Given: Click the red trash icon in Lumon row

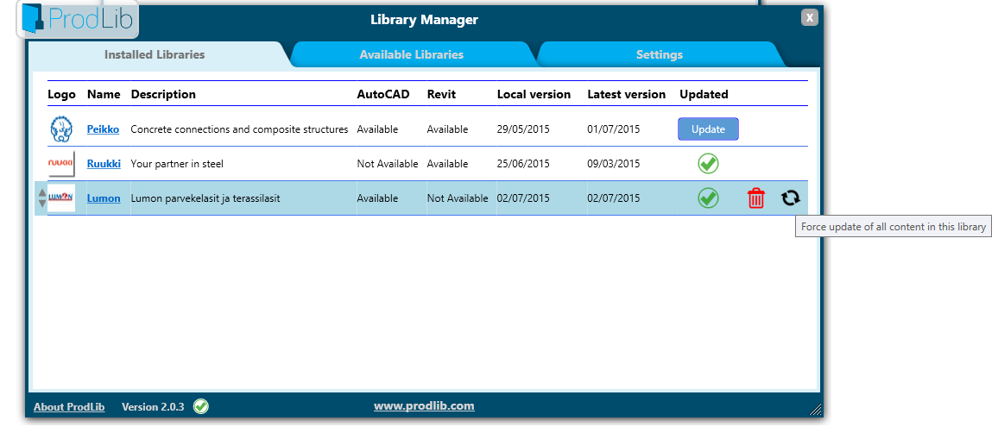Looking at the screenshot, I should [756, 198].
